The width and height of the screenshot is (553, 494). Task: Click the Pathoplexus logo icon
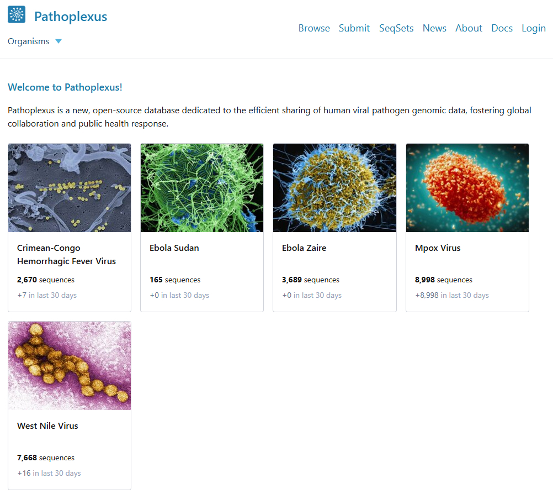pyautogui.click(x=17, y=15)
